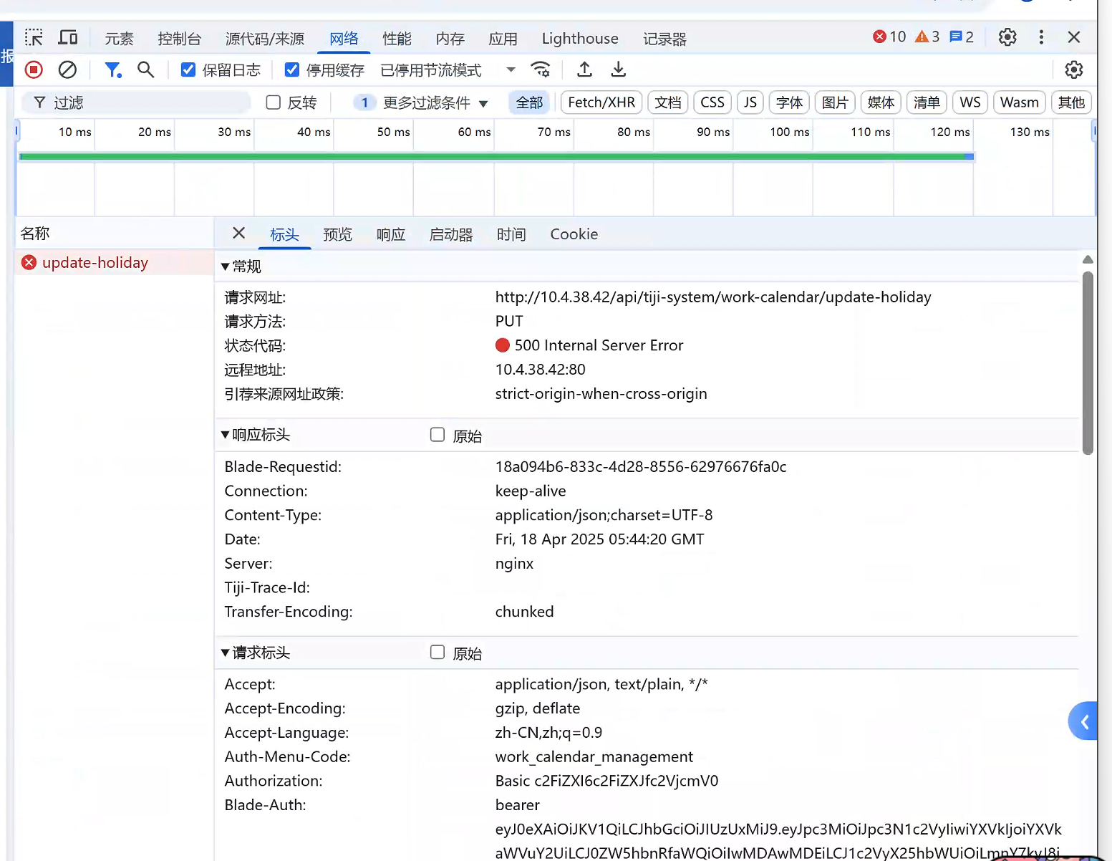Open the Initiator details tab
The image size is (1112, 861).
coord(451,234)
